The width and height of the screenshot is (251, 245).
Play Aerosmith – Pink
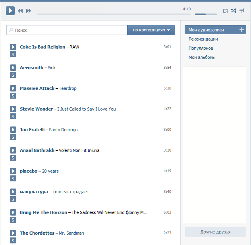13,68
